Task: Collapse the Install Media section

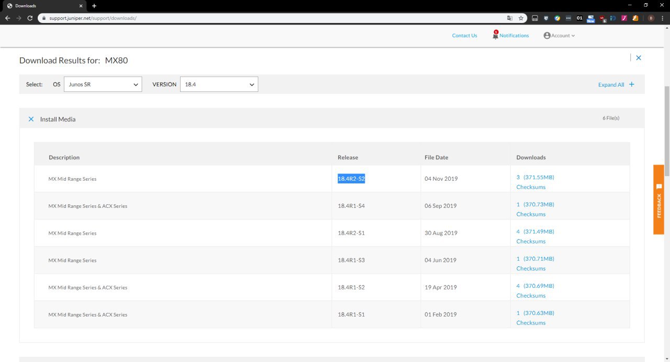Action: click(x=31, y=119)
